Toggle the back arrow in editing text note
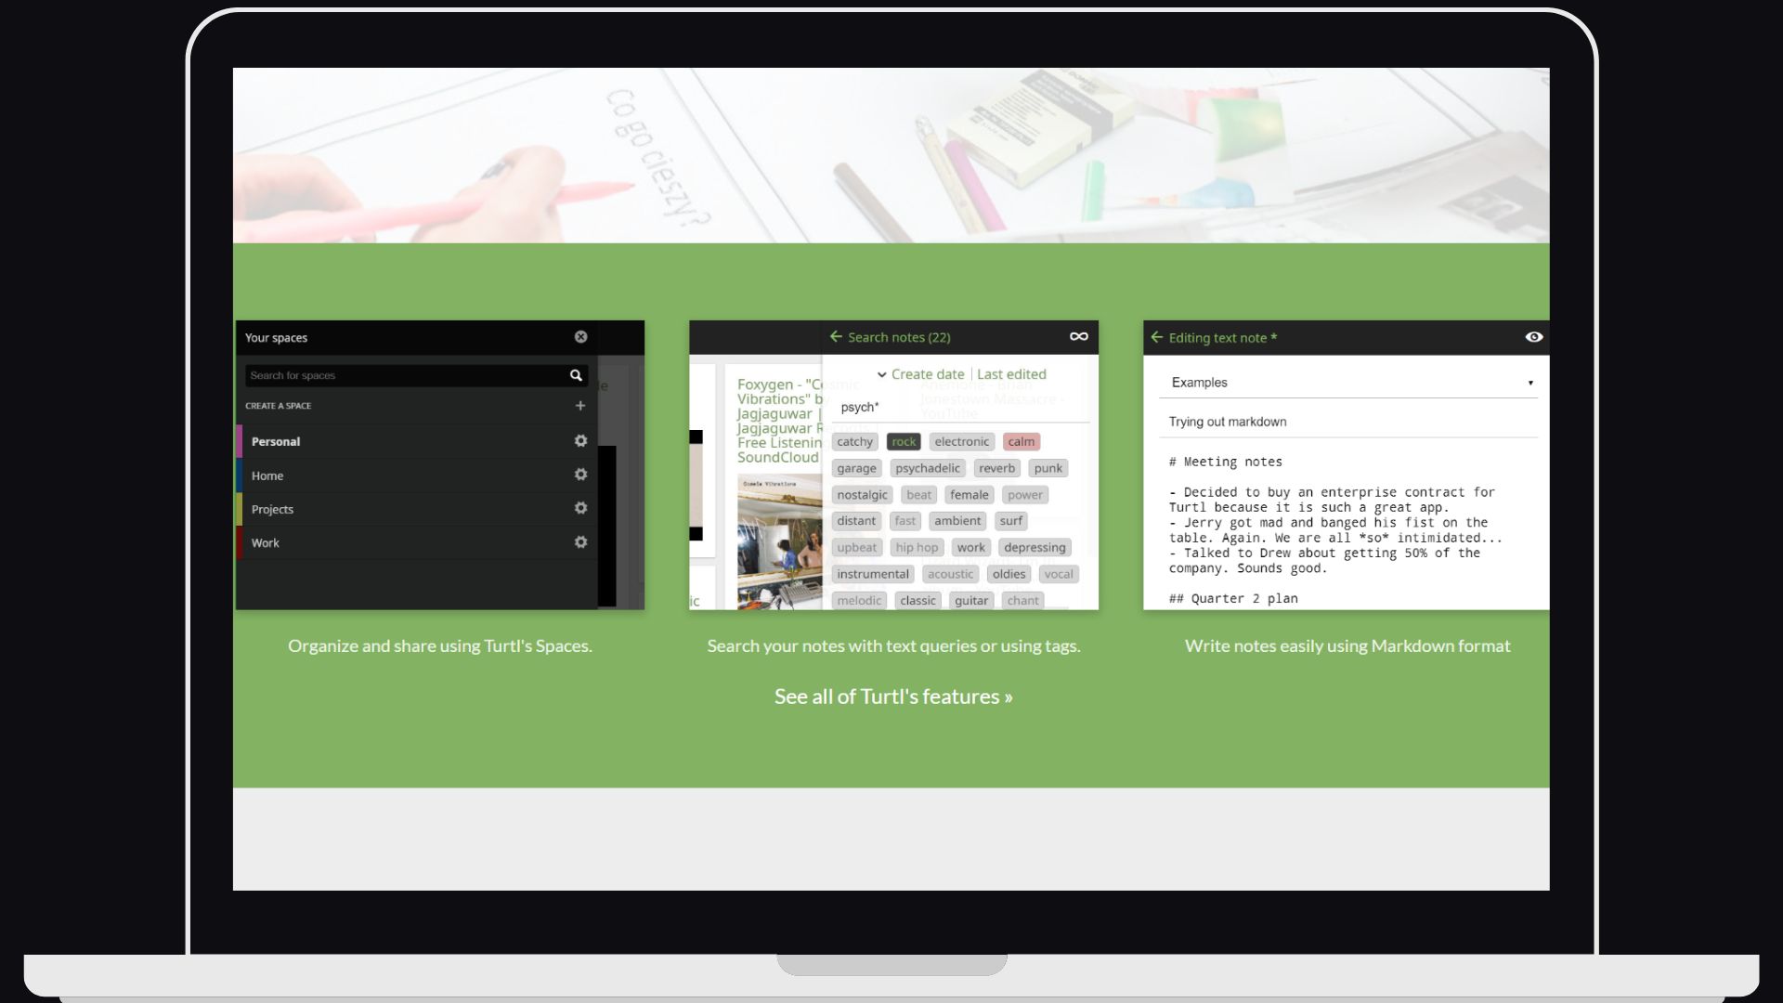Image resolution: width=1783 pixels, height=1003 pixels. pyautogui.click(x=1156, y=337)
